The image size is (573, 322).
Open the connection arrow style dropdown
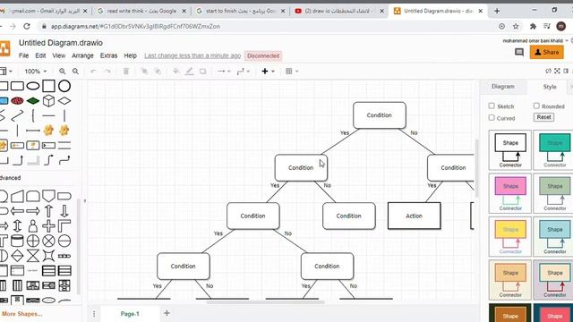coord(224,72)
